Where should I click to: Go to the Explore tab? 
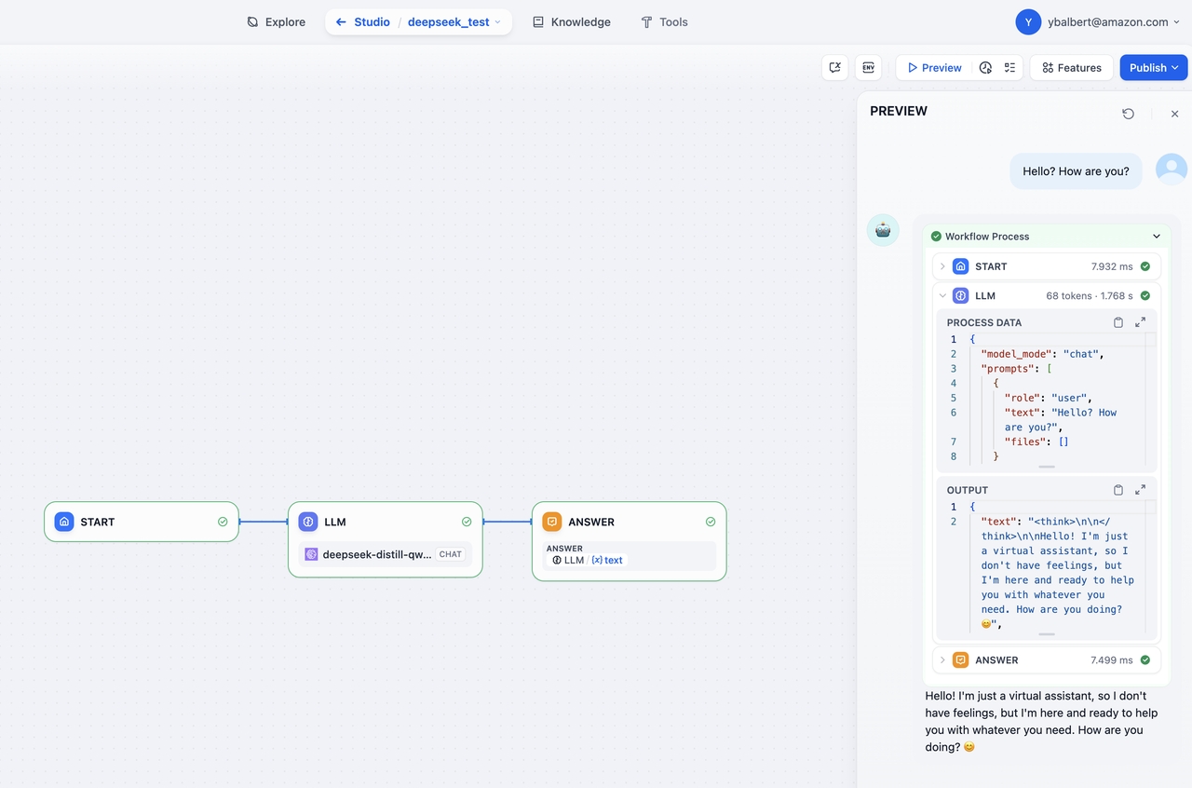pyautogui.click(x=276, y=22)
